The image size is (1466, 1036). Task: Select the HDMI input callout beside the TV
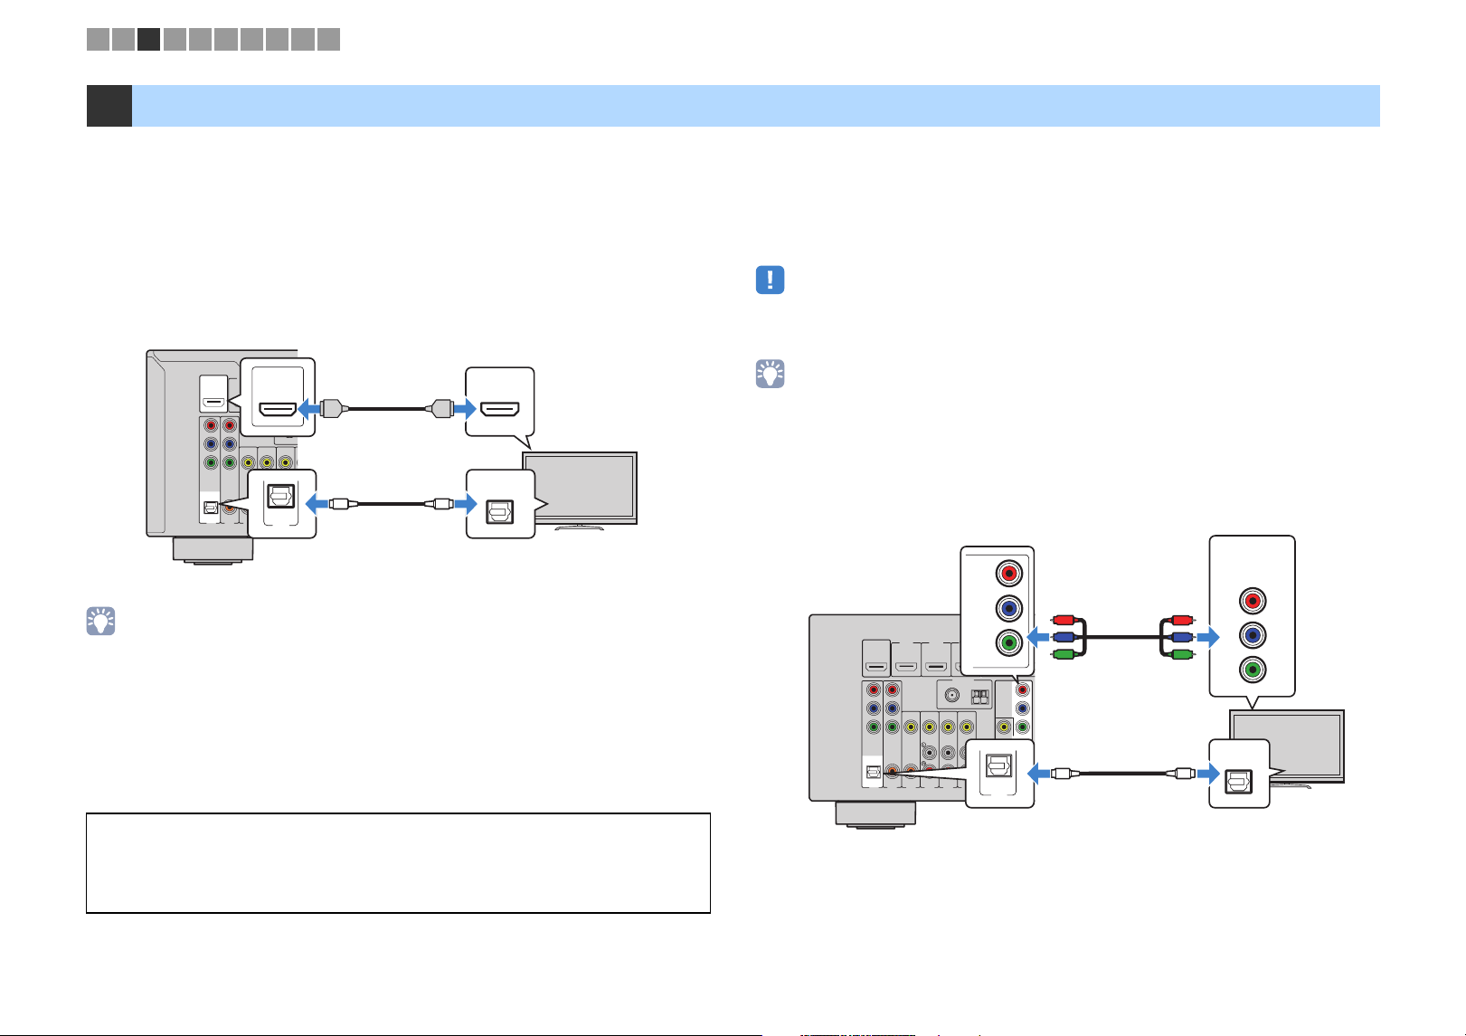pyautogui.click(x=499, y=402)
